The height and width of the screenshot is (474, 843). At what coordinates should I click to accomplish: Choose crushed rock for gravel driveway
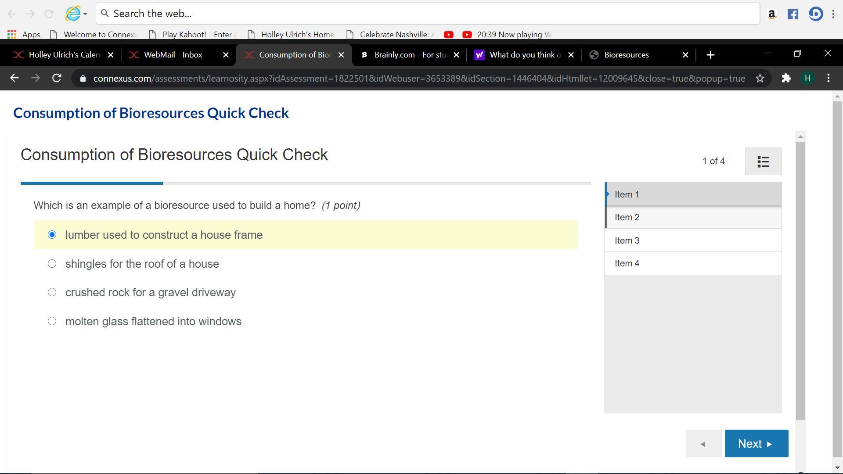coord(52,292)
